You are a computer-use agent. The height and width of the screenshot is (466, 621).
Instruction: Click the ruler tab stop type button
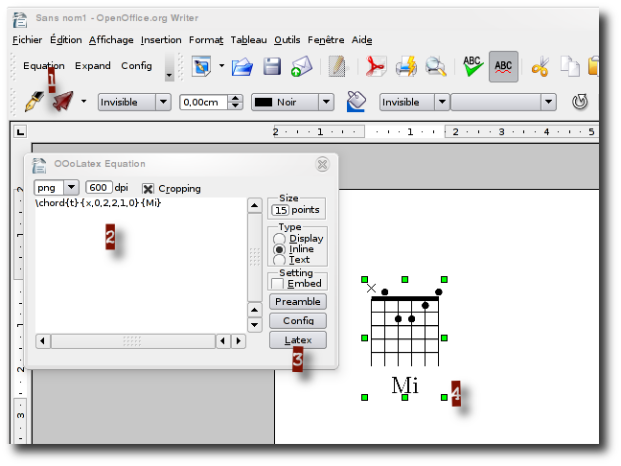click(x=20, y=131)
